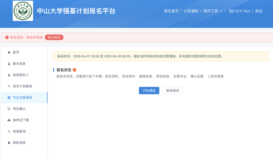Click the 开始填报 button
Screen dimensions: 273x159
pos(149,91)
